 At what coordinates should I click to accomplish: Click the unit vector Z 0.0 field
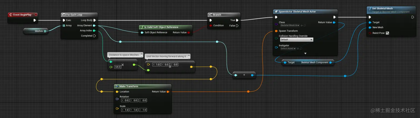click(174, 65)
